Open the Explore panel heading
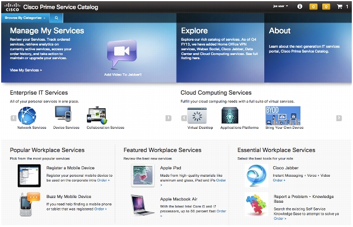This screenshot has height=227, width=353. pyautogui.click(x=195, y=31)
